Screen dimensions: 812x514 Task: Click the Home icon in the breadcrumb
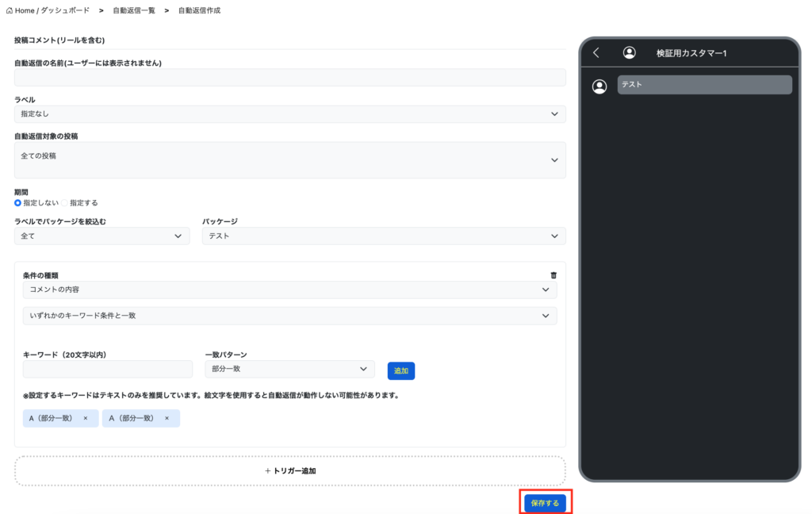click(x=10, y=10)
